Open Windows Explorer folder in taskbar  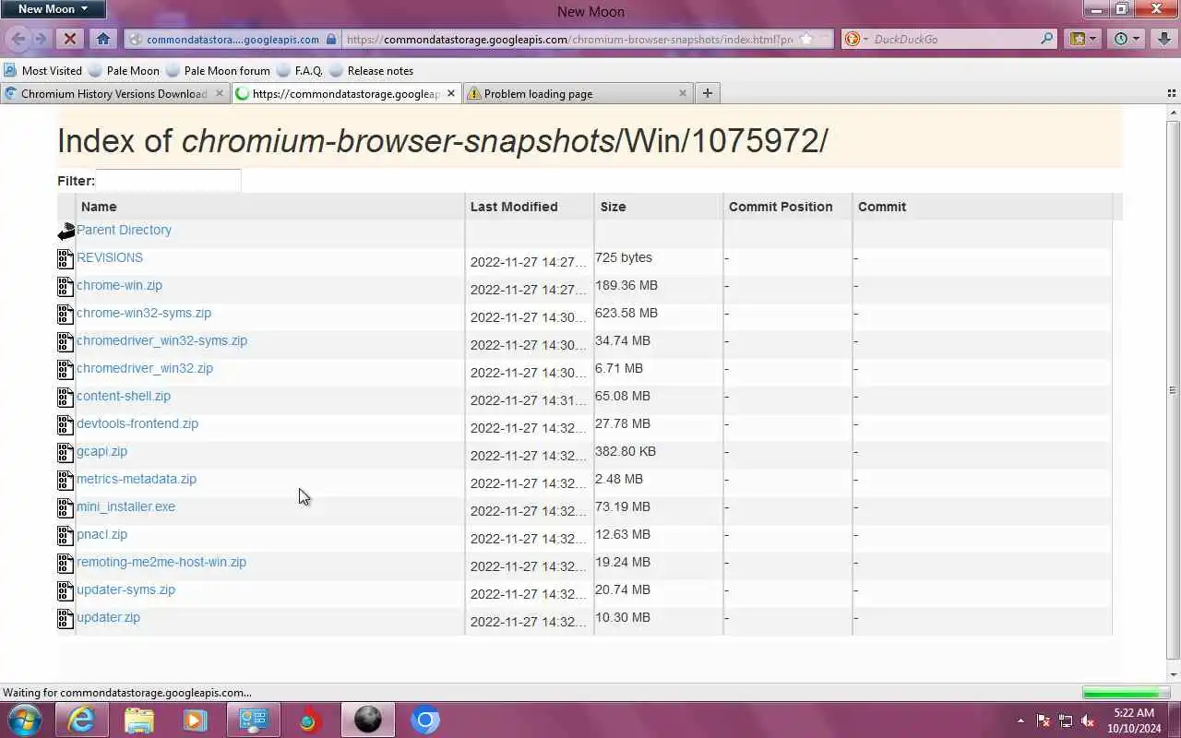(138, 720)
